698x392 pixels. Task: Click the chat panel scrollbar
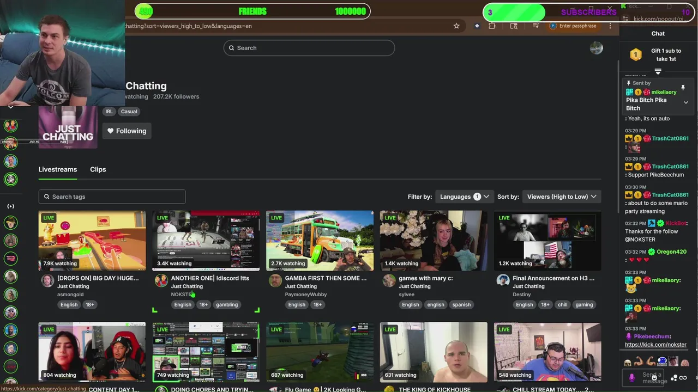click(696, 343)
